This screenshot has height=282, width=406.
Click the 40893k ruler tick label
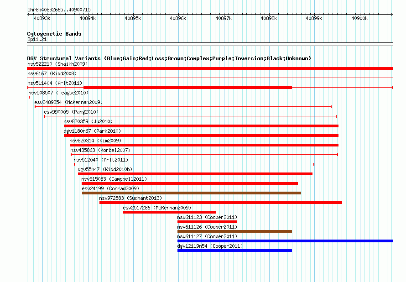[42, 18]
